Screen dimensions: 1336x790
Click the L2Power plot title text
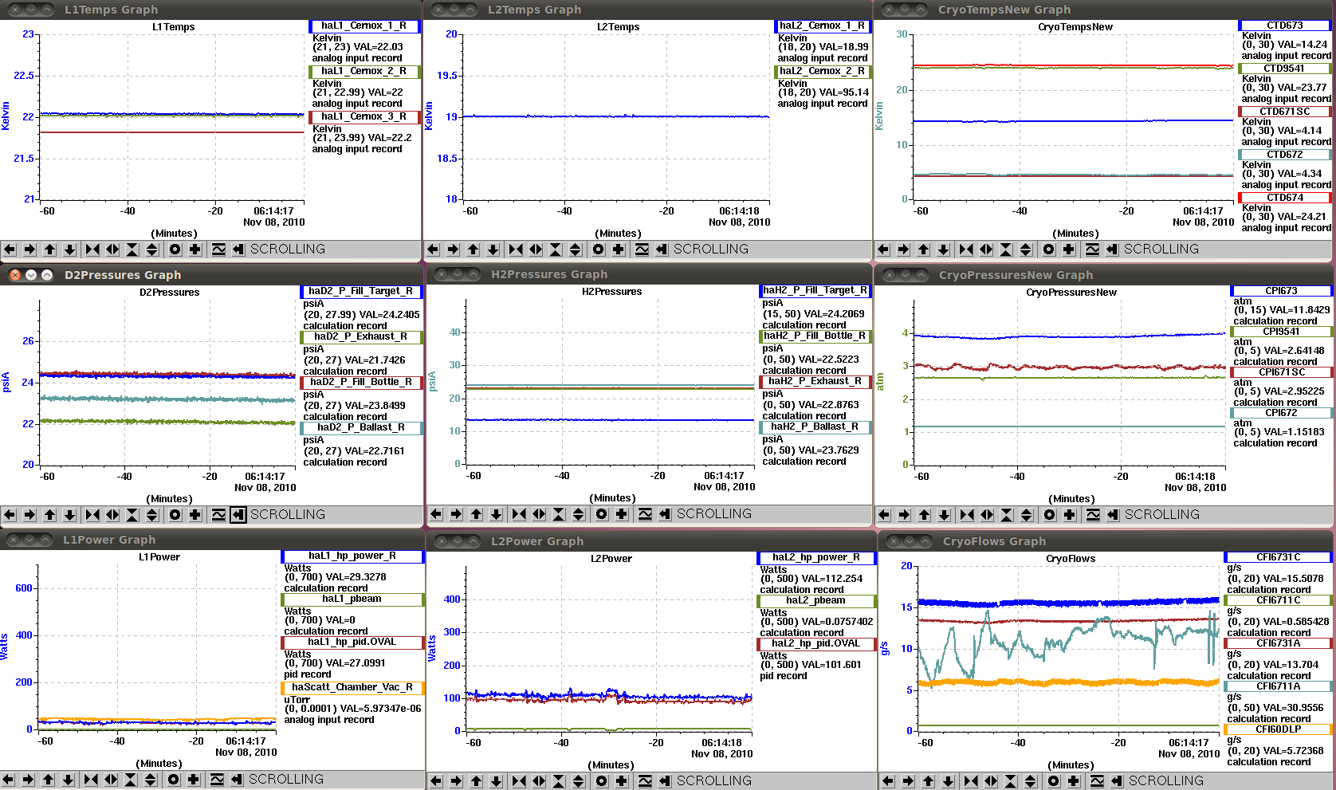click(x=611, y=559)
